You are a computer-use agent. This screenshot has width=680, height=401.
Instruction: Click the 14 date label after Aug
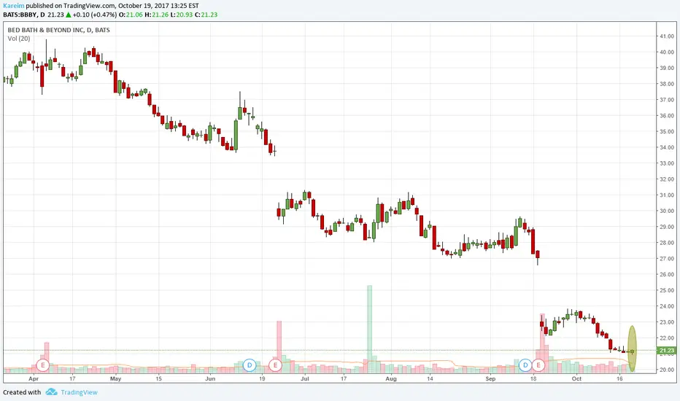[430, 379]
